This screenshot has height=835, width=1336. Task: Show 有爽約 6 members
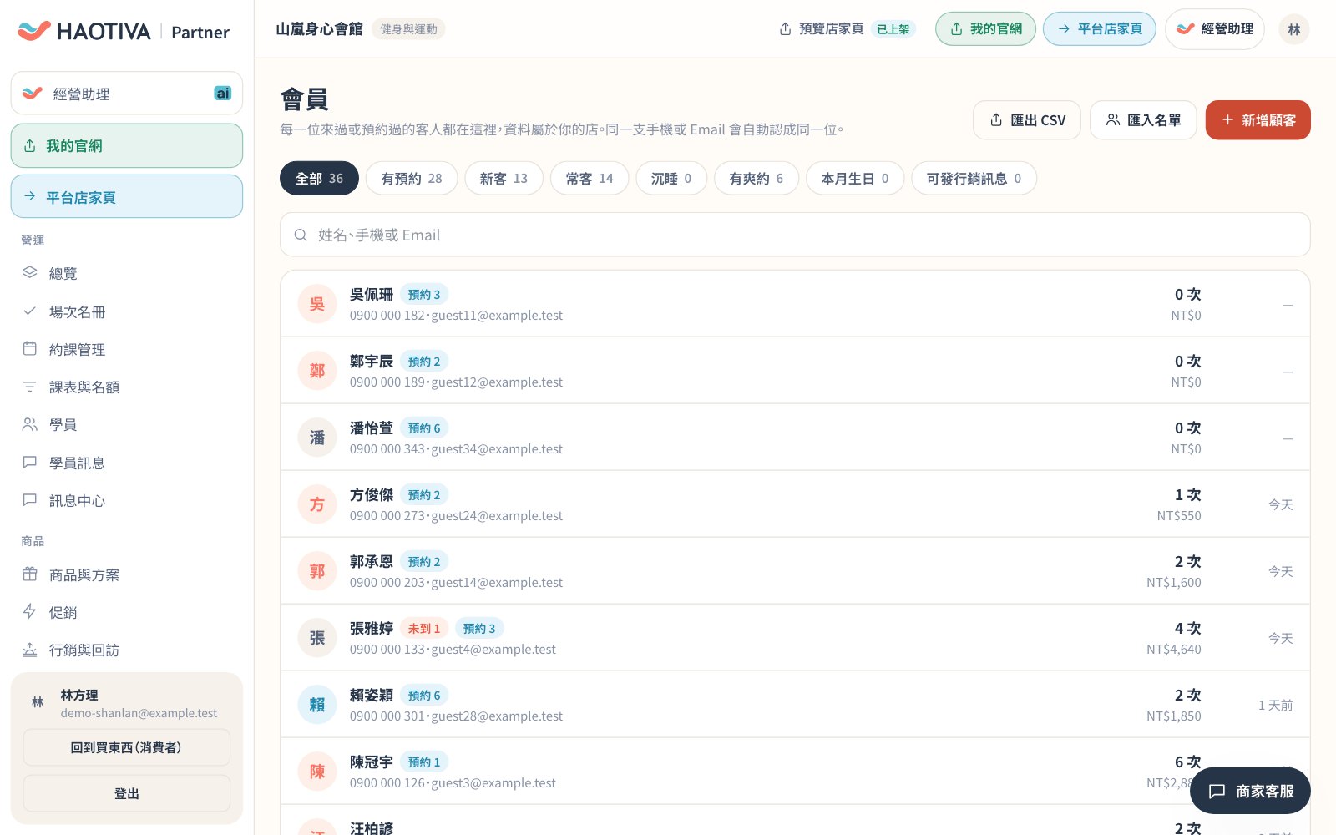(757, 178)
